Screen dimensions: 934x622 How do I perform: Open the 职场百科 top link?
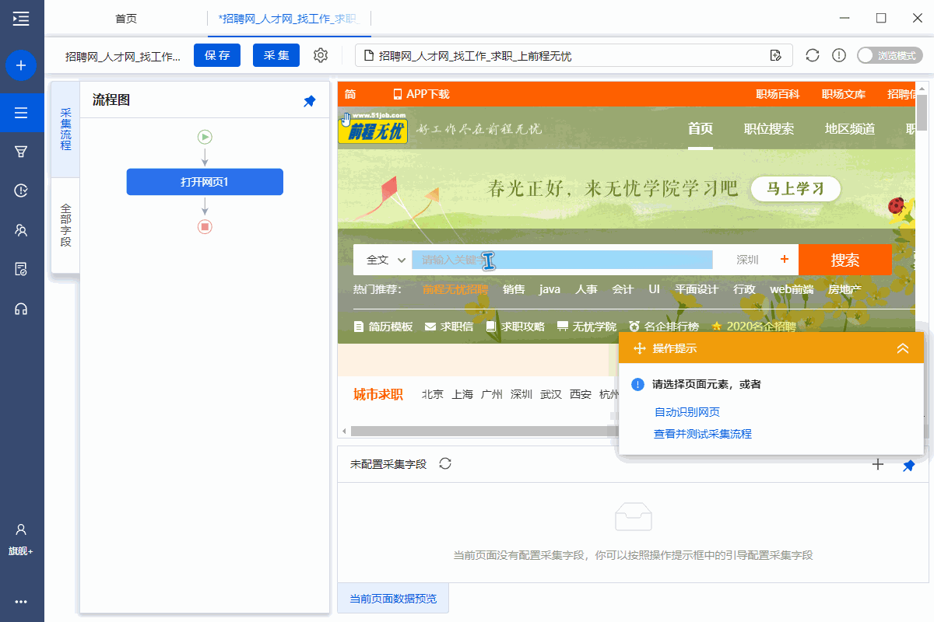778,94
